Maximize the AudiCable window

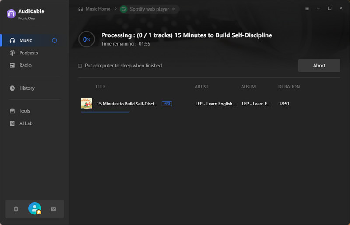(x=329, y=8)
